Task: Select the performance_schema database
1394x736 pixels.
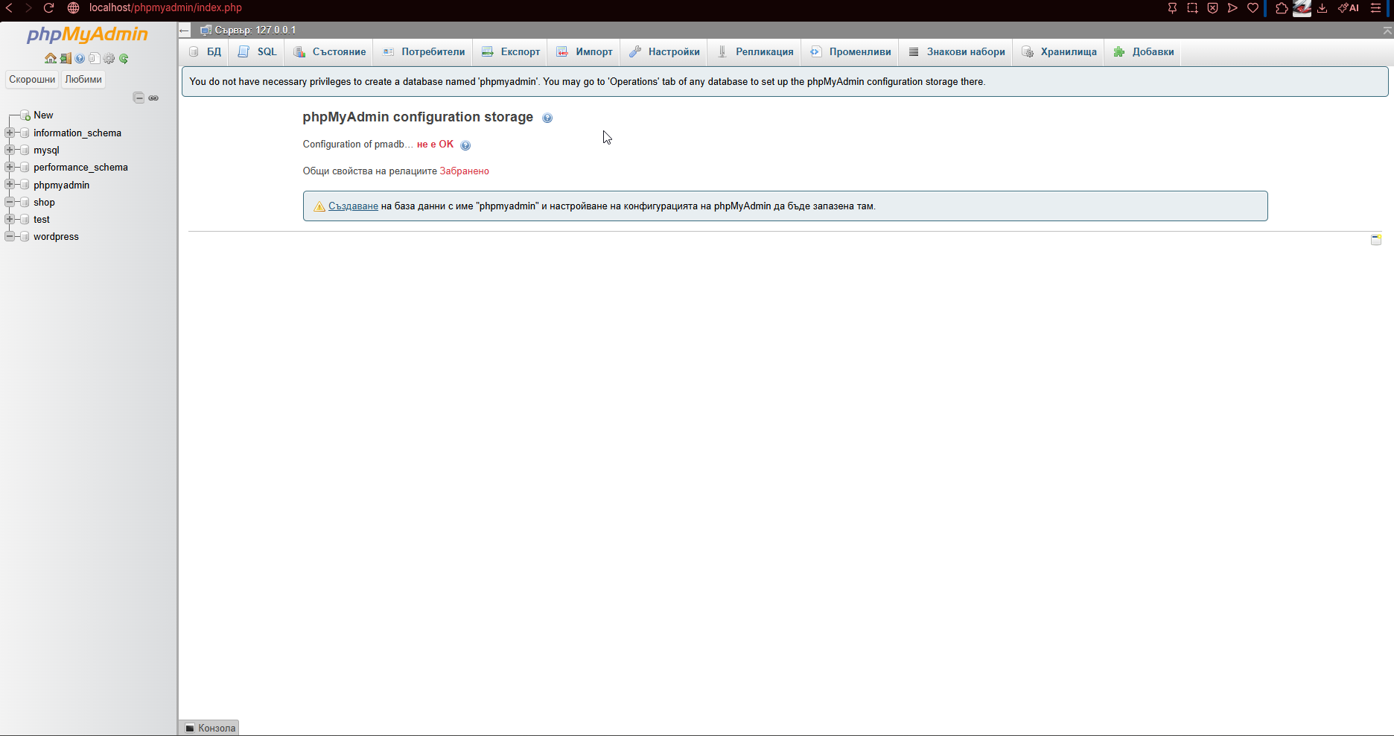Action: pos(80,167)
